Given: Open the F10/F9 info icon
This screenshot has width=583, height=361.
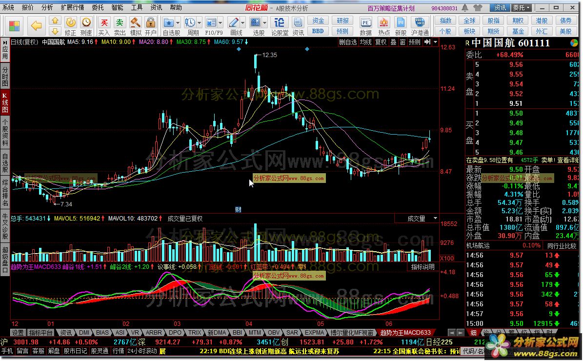Looking at the screenshot, I should click(x=211, y=22).
